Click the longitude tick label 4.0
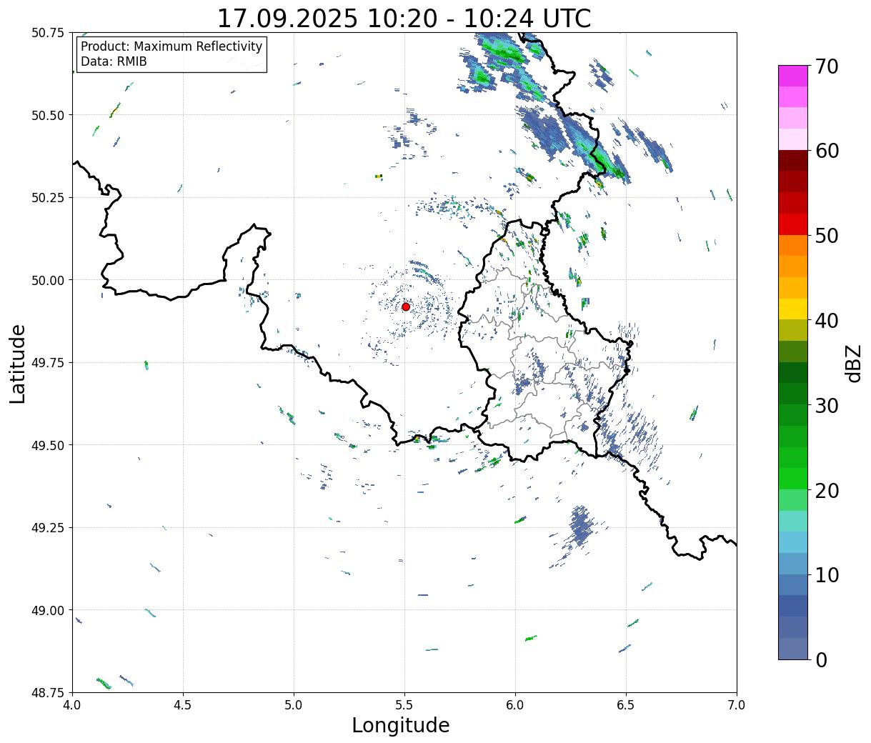This screenshot has width=871, height=743. pos(72,705)
